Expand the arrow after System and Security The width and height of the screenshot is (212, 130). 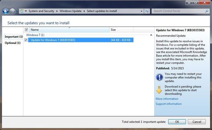click(57, 11)
